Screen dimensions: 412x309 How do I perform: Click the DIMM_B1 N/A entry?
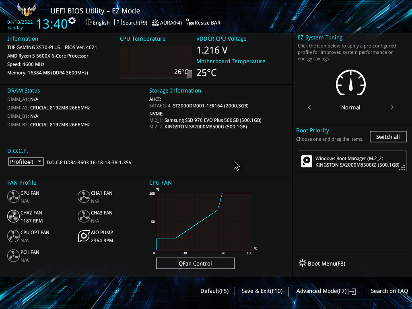[x=23, y=116]
